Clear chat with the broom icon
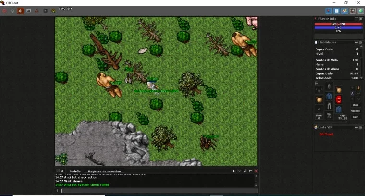This screenshot has width=365, height=196. pyautogui.click(x=245, y=171)
